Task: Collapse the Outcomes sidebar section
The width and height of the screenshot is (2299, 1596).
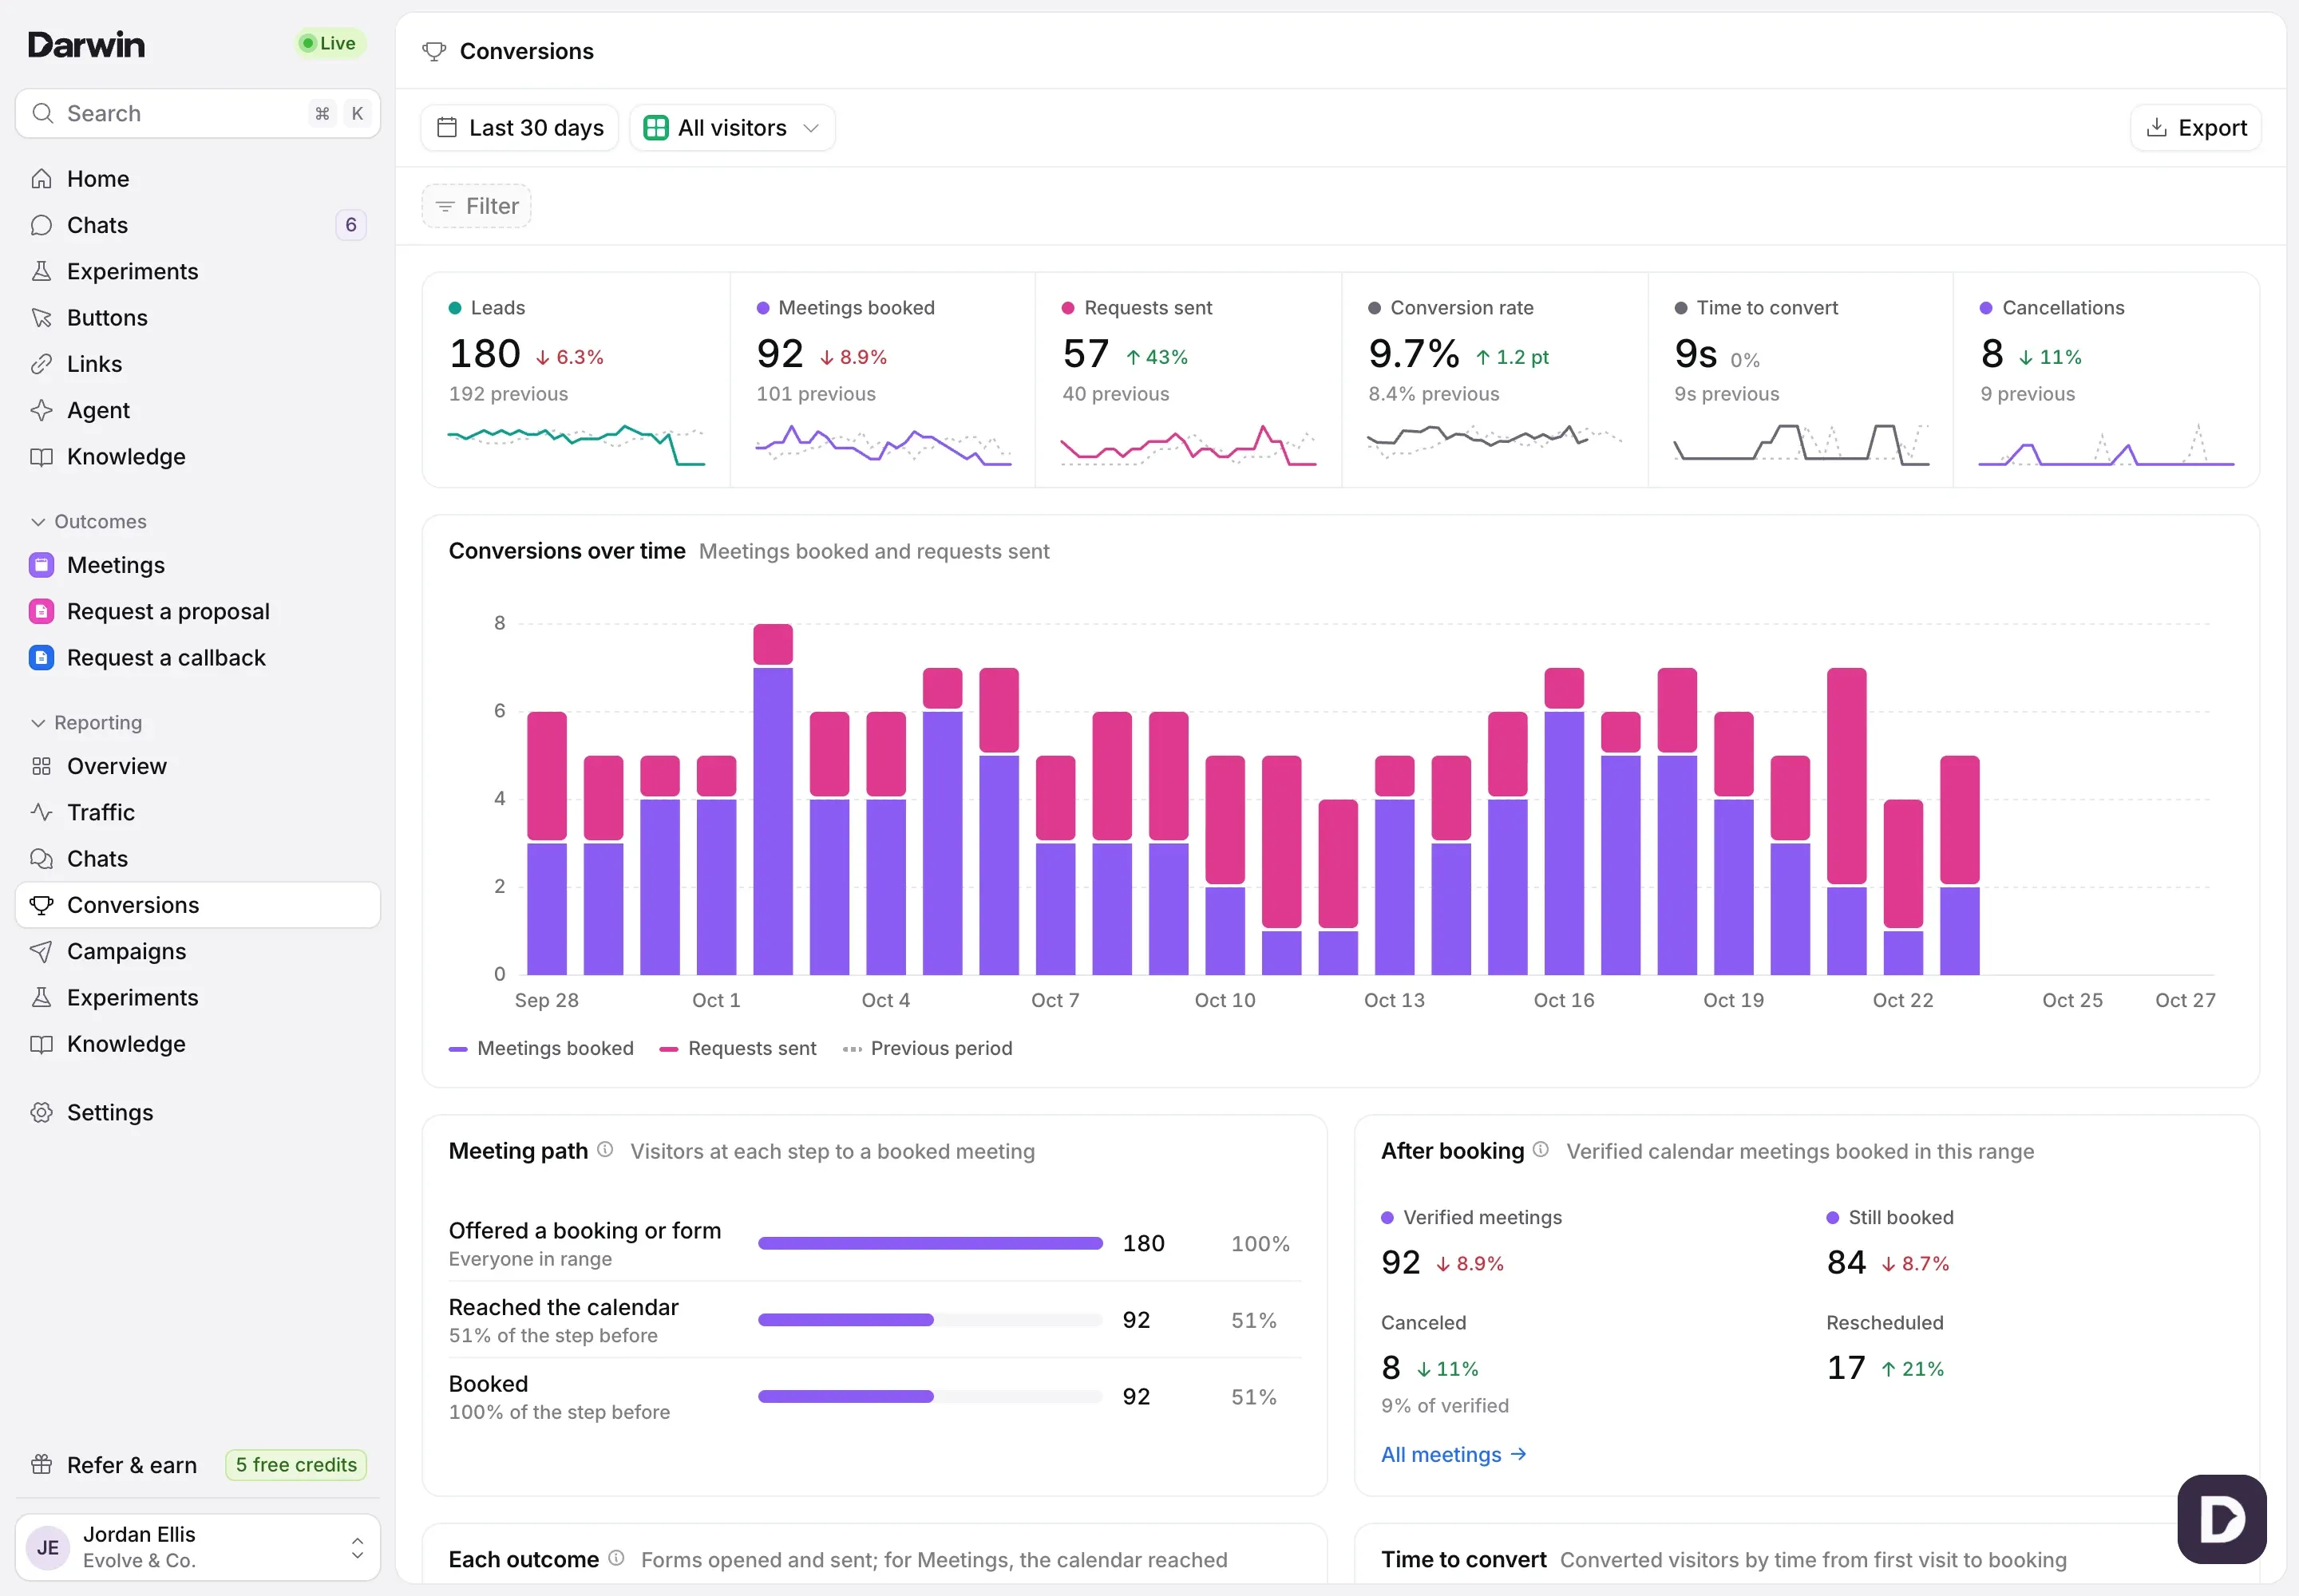Action: 88,522
